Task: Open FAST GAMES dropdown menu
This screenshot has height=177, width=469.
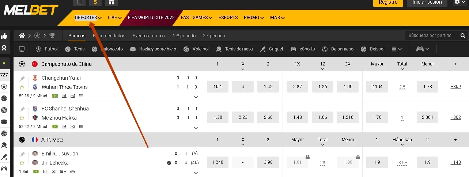Action: click(x=197, y=18)
